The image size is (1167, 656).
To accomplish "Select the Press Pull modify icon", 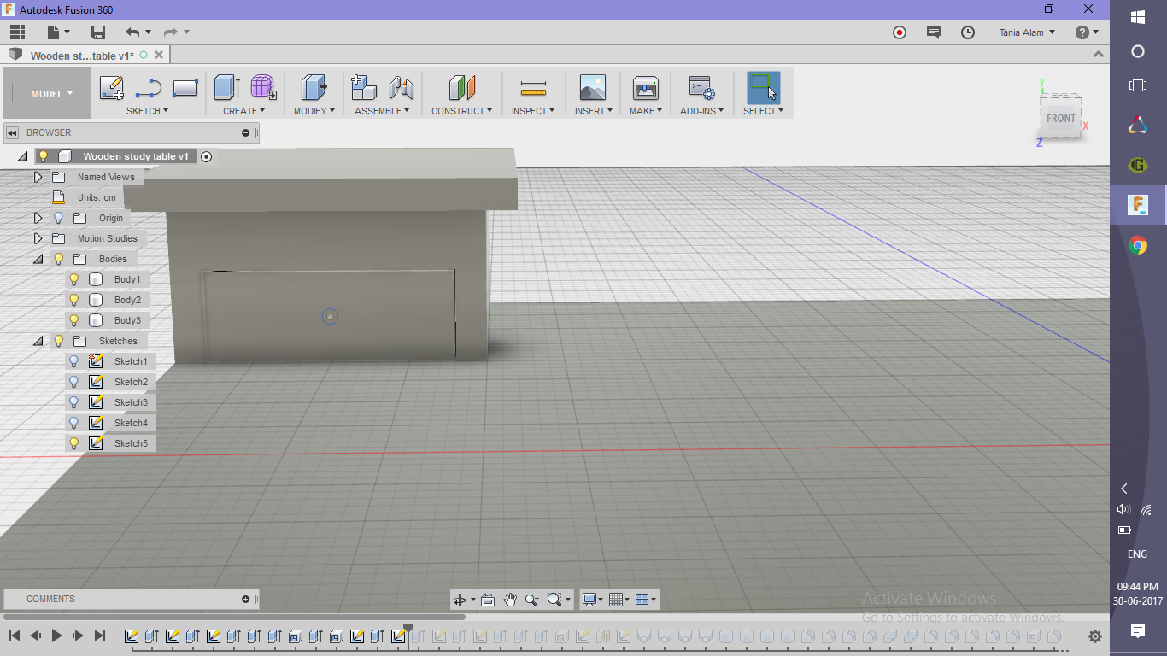I will click(x=314, y=88).
